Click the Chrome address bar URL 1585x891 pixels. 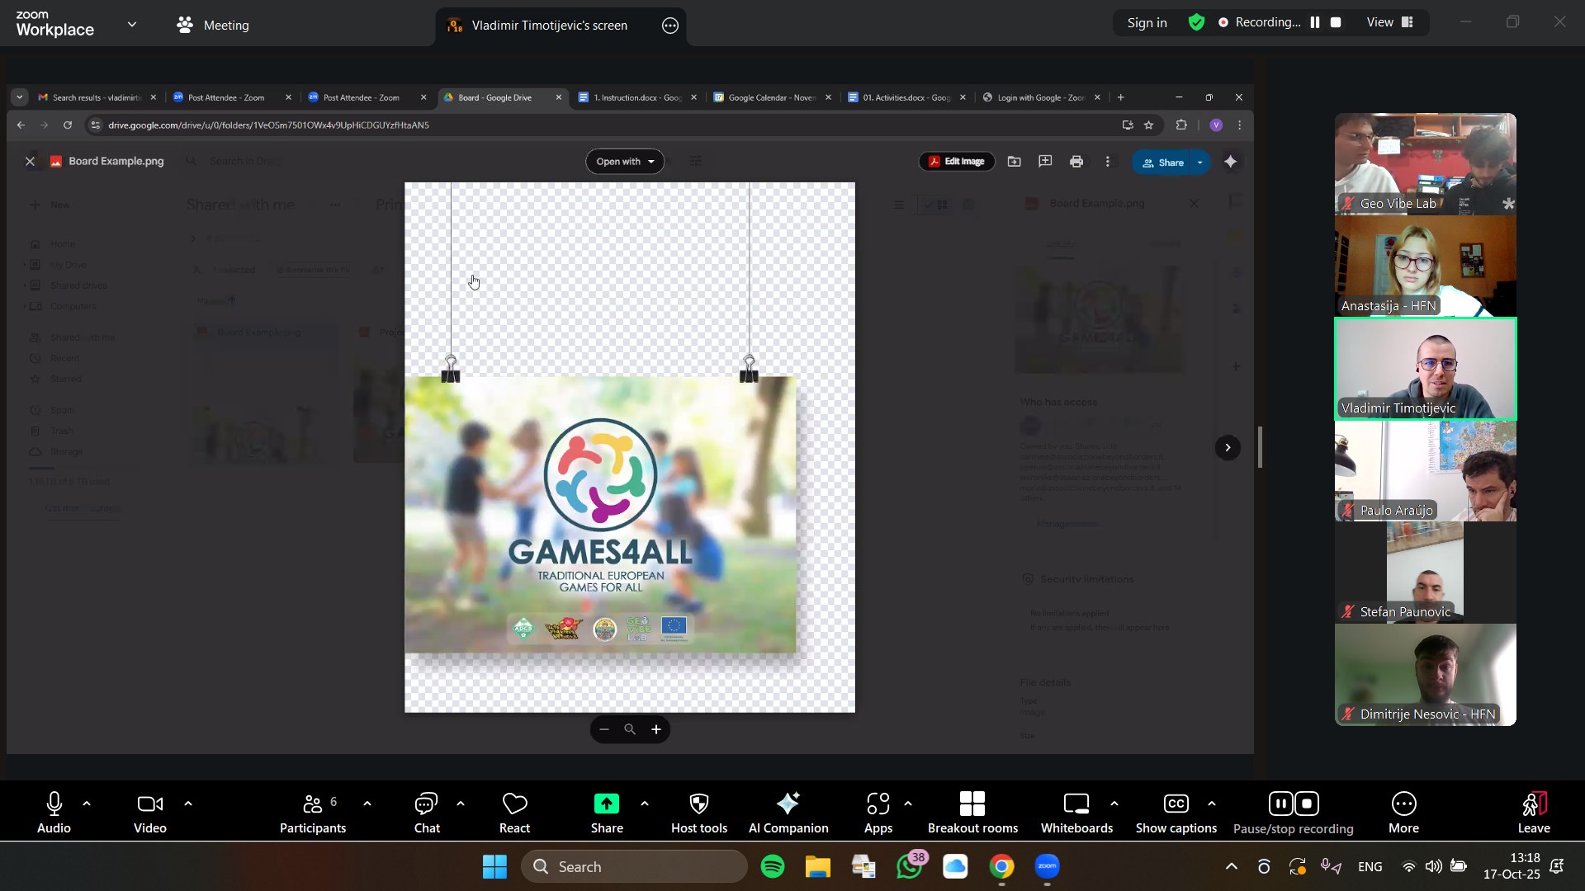(x=269, y=125)
